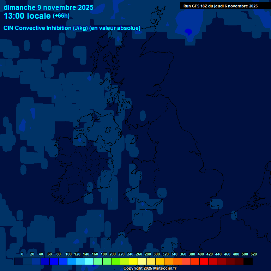
Task: Pick the orange 320 legend swatch
Action: pyautogui.click(x=160, y=261)
